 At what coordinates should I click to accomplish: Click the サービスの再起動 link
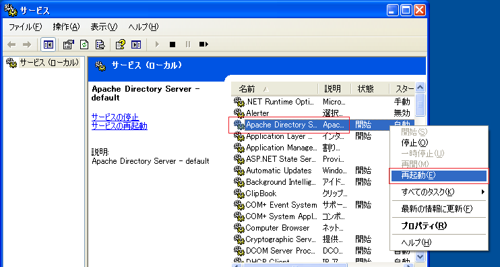click(x=119, y=126)
